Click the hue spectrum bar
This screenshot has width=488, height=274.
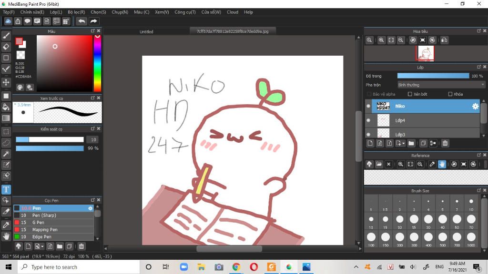pyautogui.click(x=97, y=63)
